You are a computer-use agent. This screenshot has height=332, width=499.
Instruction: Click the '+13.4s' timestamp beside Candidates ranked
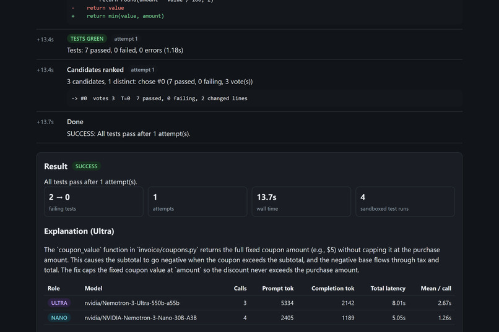pyautogui.click(x=45, y=70)
